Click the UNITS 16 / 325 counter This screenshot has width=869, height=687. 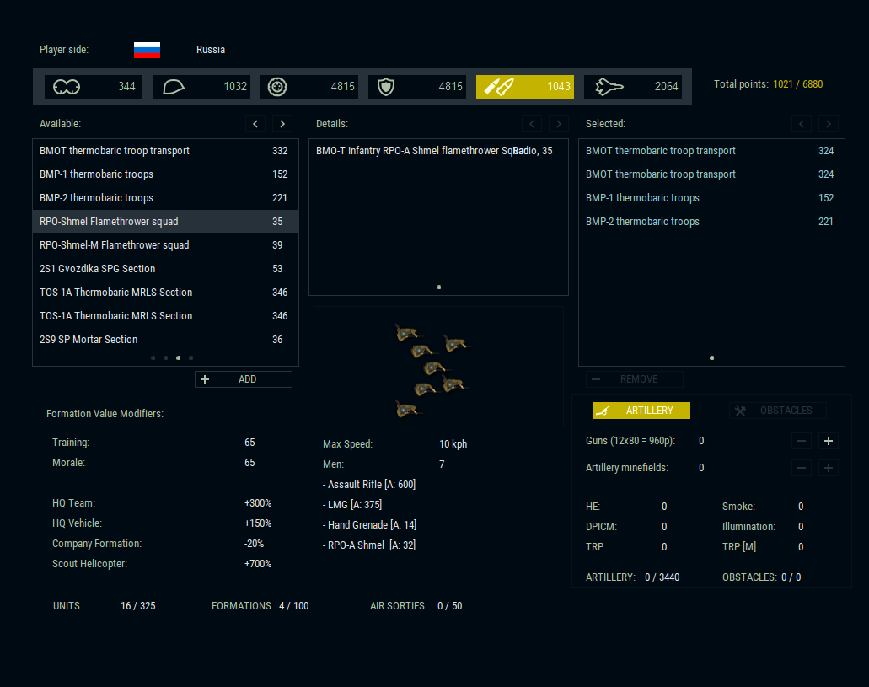point(105,606)
